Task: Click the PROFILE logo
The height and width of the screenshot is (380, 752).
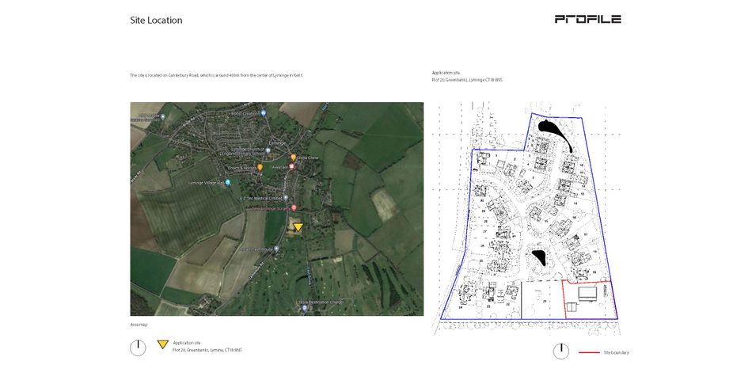Action: [588, 19]
